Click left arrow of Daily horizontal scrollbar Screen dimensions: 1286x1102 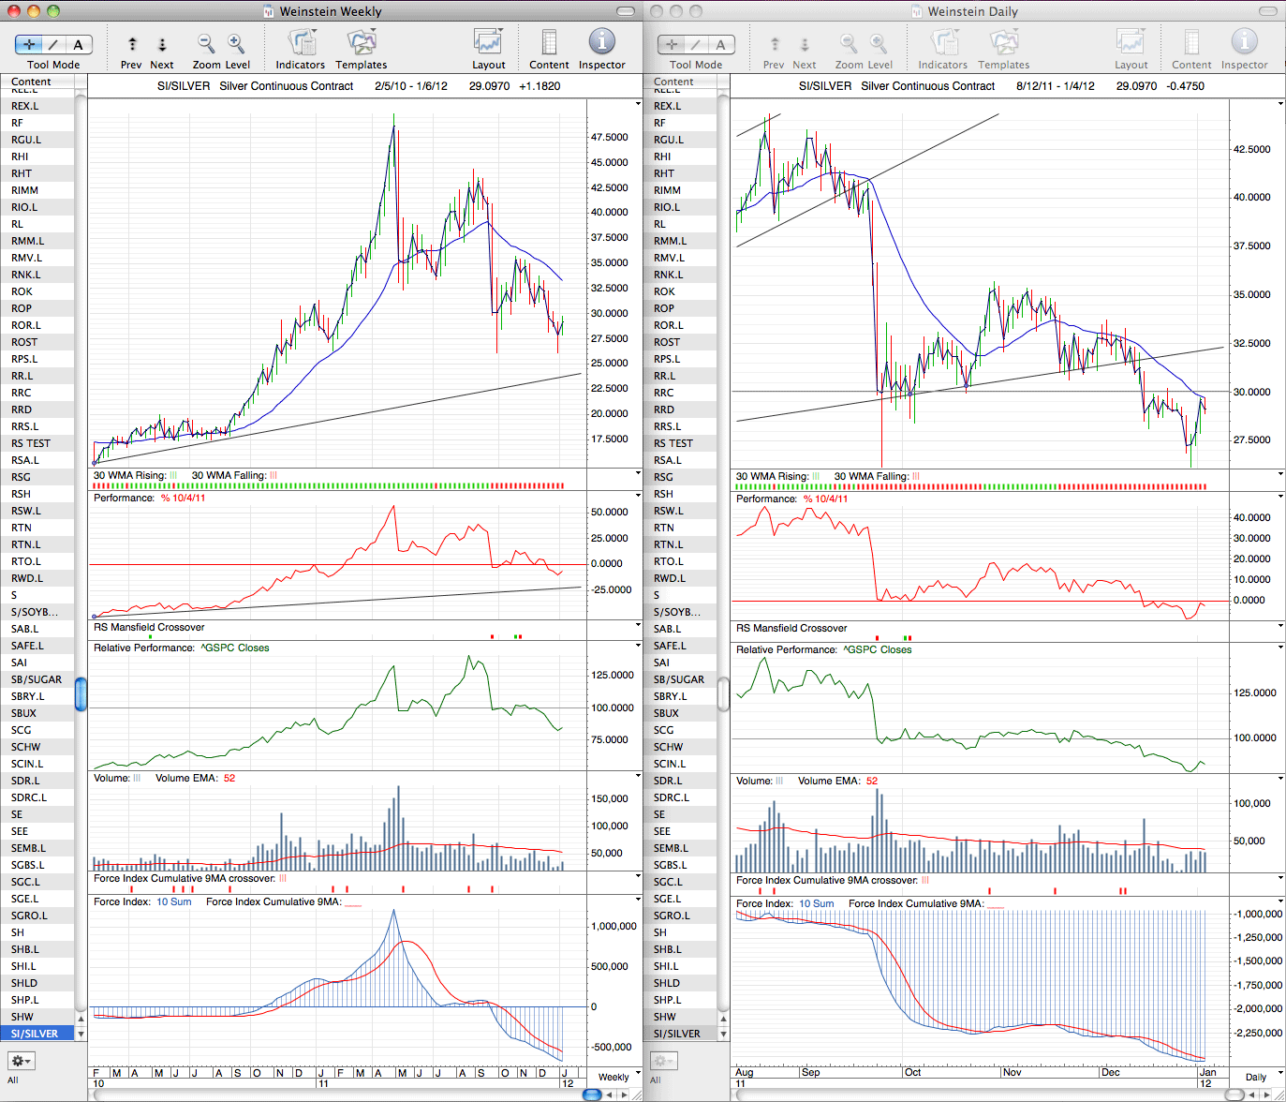(x=1252, y=1095)
